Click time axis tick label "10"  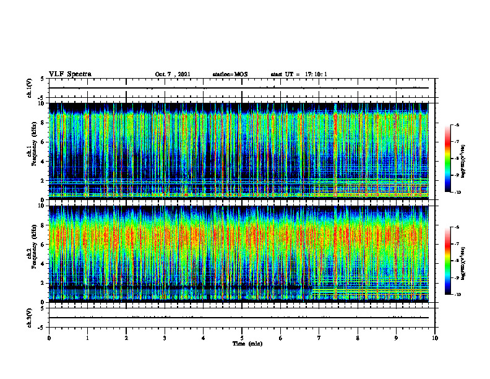pyautogui.click(x=435, y=338)
